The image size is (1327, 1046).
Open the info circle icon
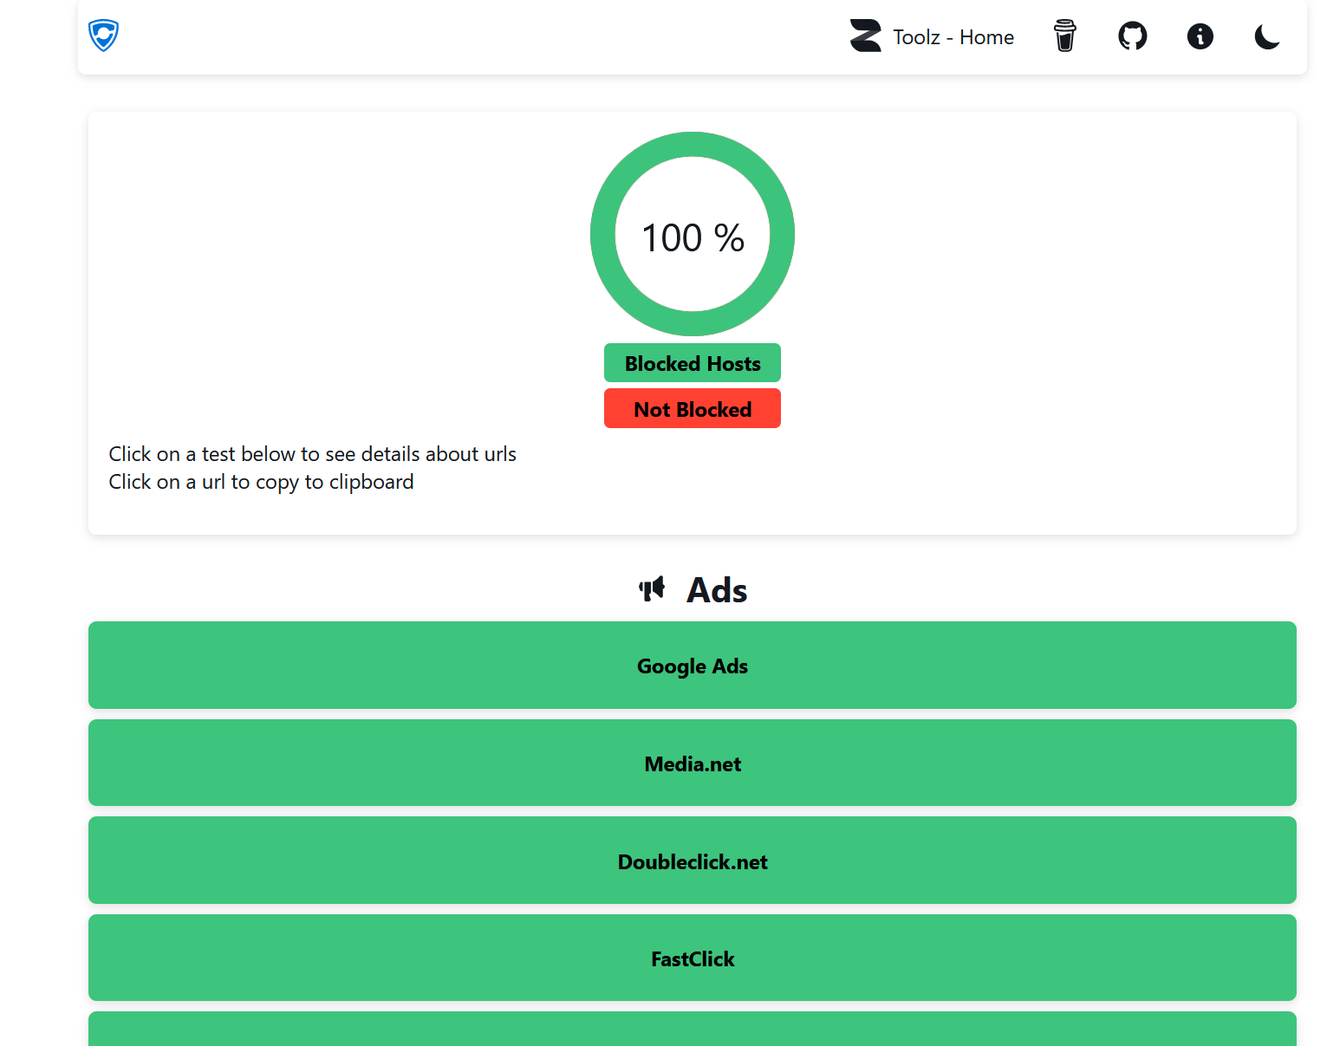coord(1200,36)
